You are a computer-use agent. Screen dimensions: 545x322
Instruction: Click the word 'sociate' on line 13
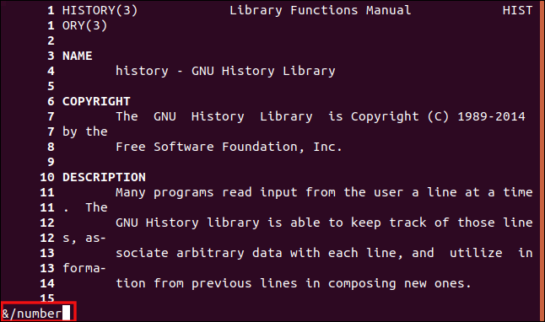(142, 253)
